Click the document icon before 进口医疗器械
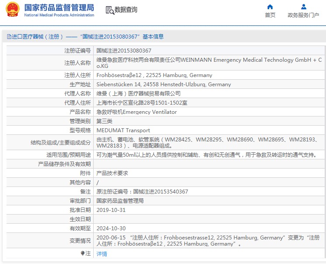 9,37
